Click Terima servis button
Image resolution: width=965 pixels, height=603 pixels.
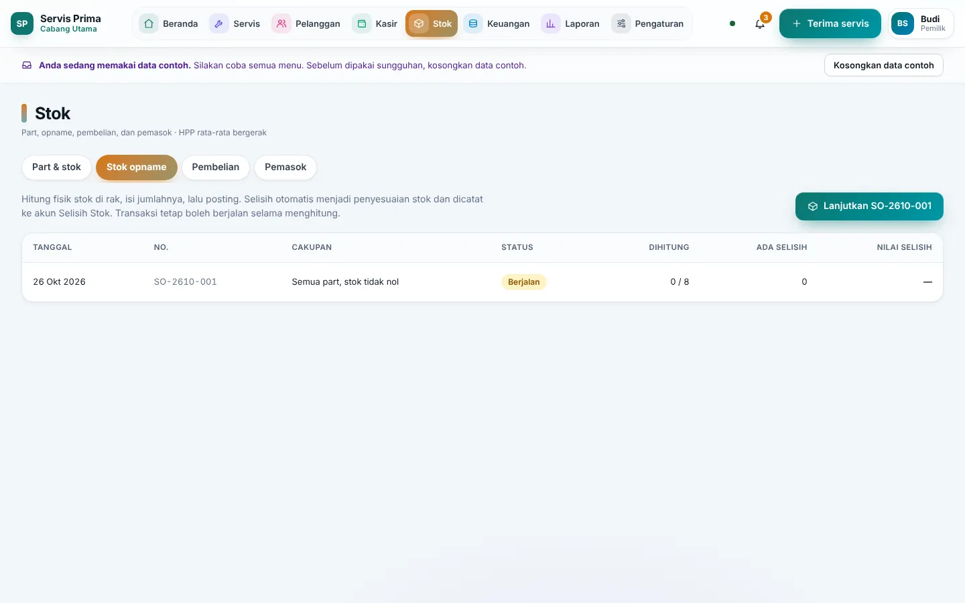[830, 23]
